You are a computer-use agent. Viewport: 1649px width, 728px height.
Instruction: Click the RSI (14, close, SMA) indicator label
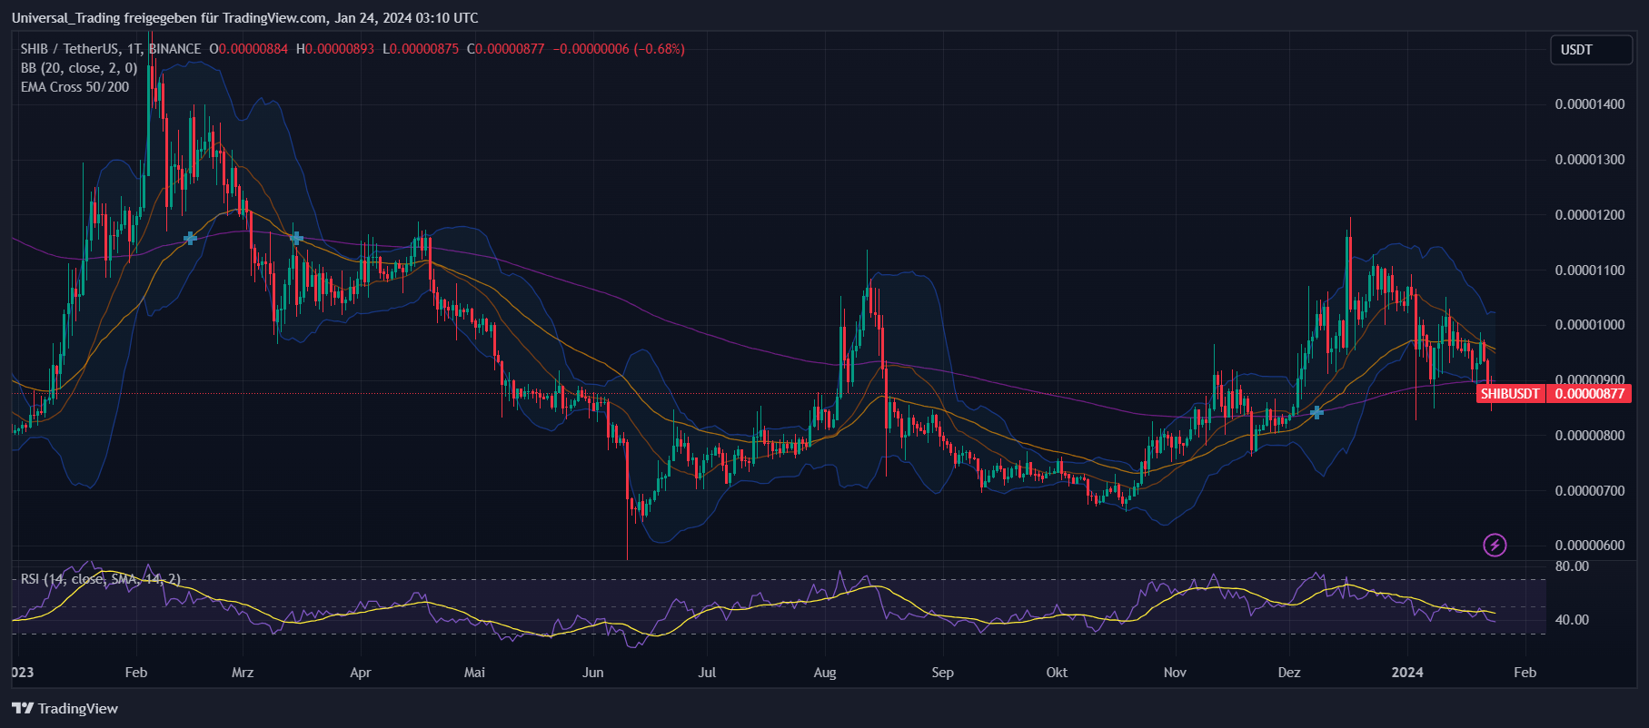[100, 579]
